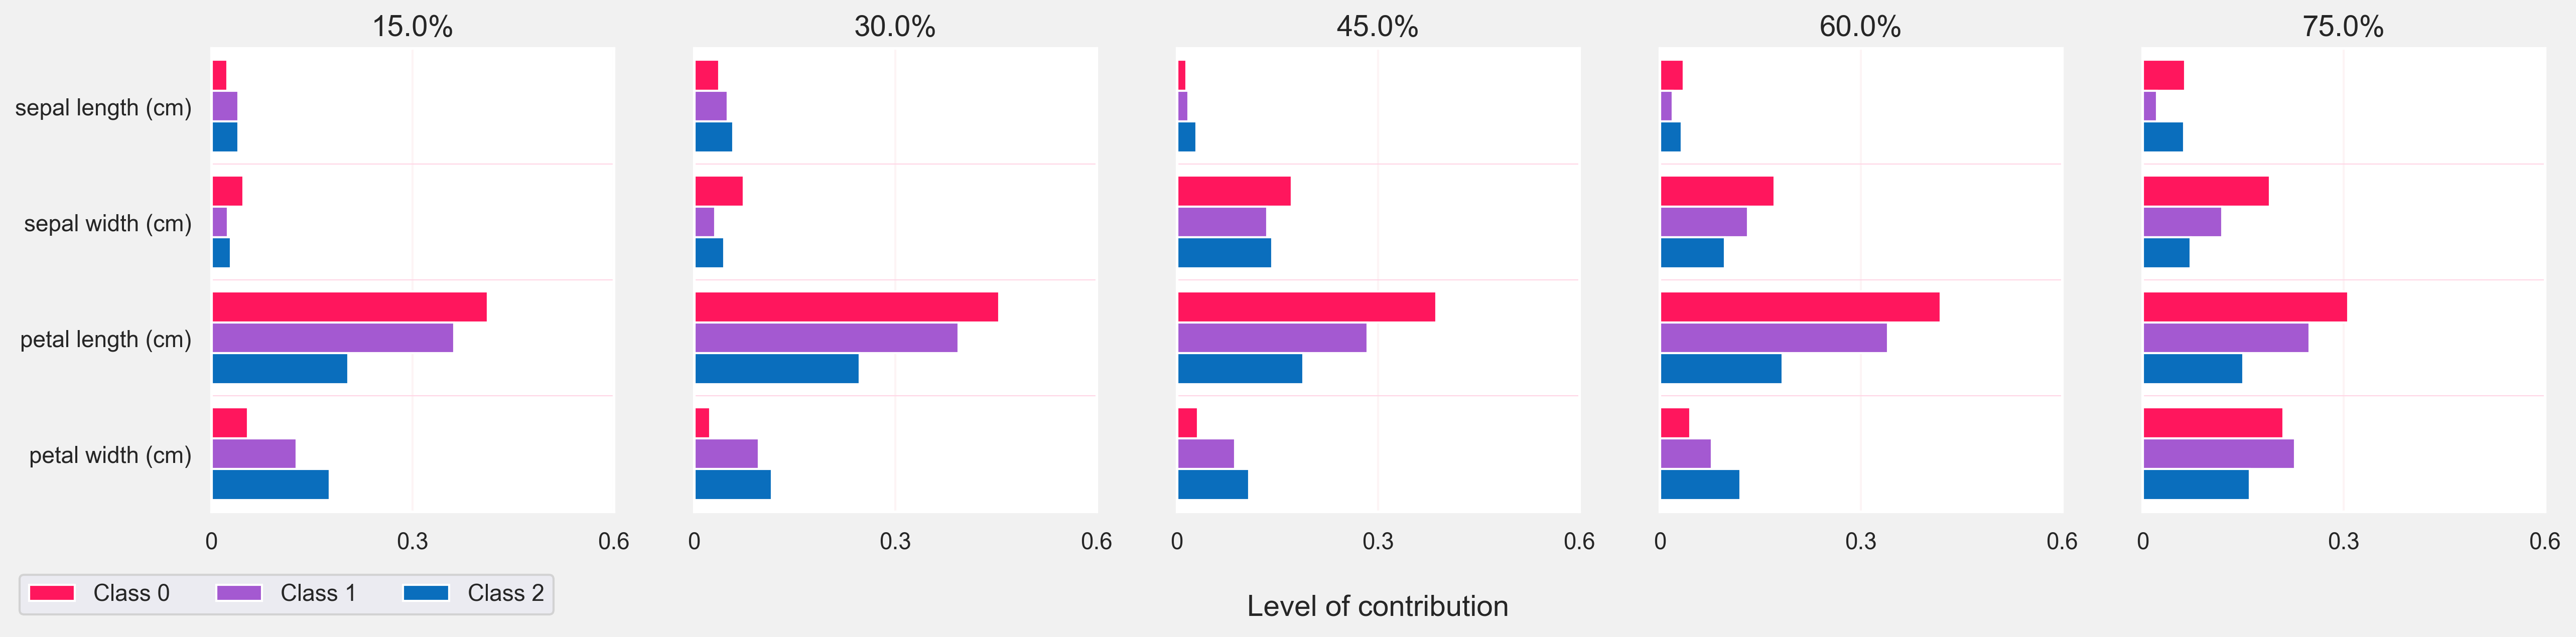The image size is (2576, 637).
Task: Click Class 0 petal length bar in 15.0% chart
Action: pyautogui.click(x=349, y=307)
